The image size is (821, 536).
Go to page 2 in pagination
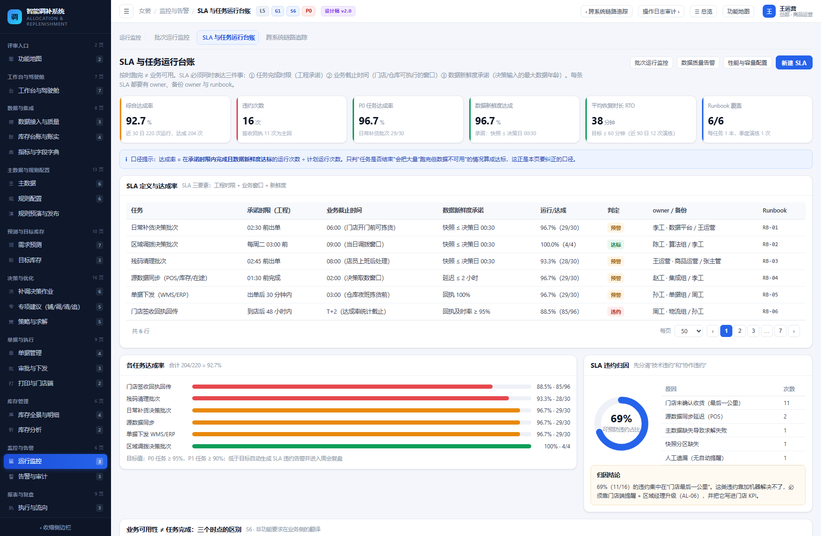[x=740, y=331]
